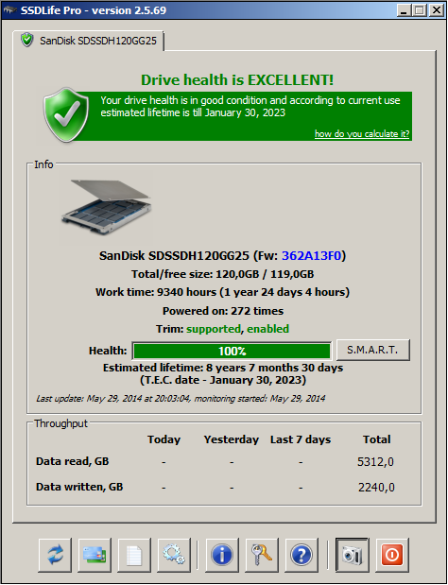Click the 'Total/free size: 120,0GB / 119,0GB' line
448x585 pixels.
(223, 274)
